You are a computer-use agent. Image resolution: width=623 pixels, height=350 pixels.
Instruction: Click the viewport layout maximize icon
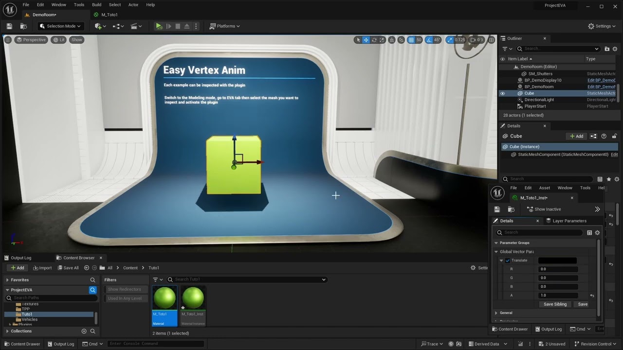click(x=491, y=40)
